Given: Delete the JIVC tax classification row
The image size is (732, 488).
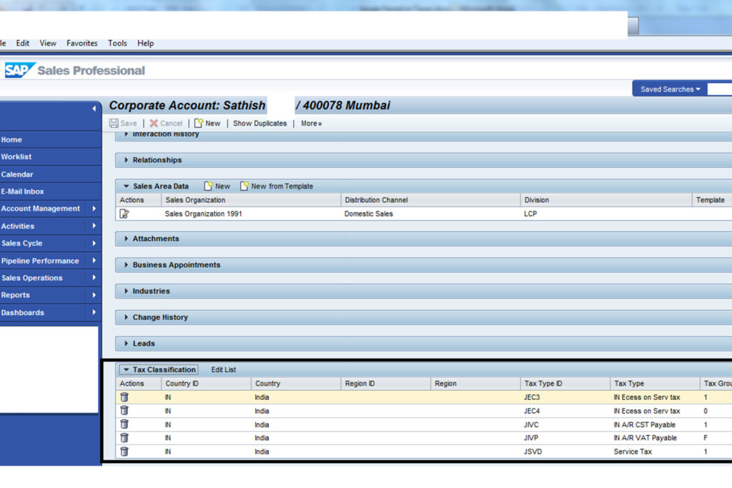Looking at the screenshot, I should 124,424.
